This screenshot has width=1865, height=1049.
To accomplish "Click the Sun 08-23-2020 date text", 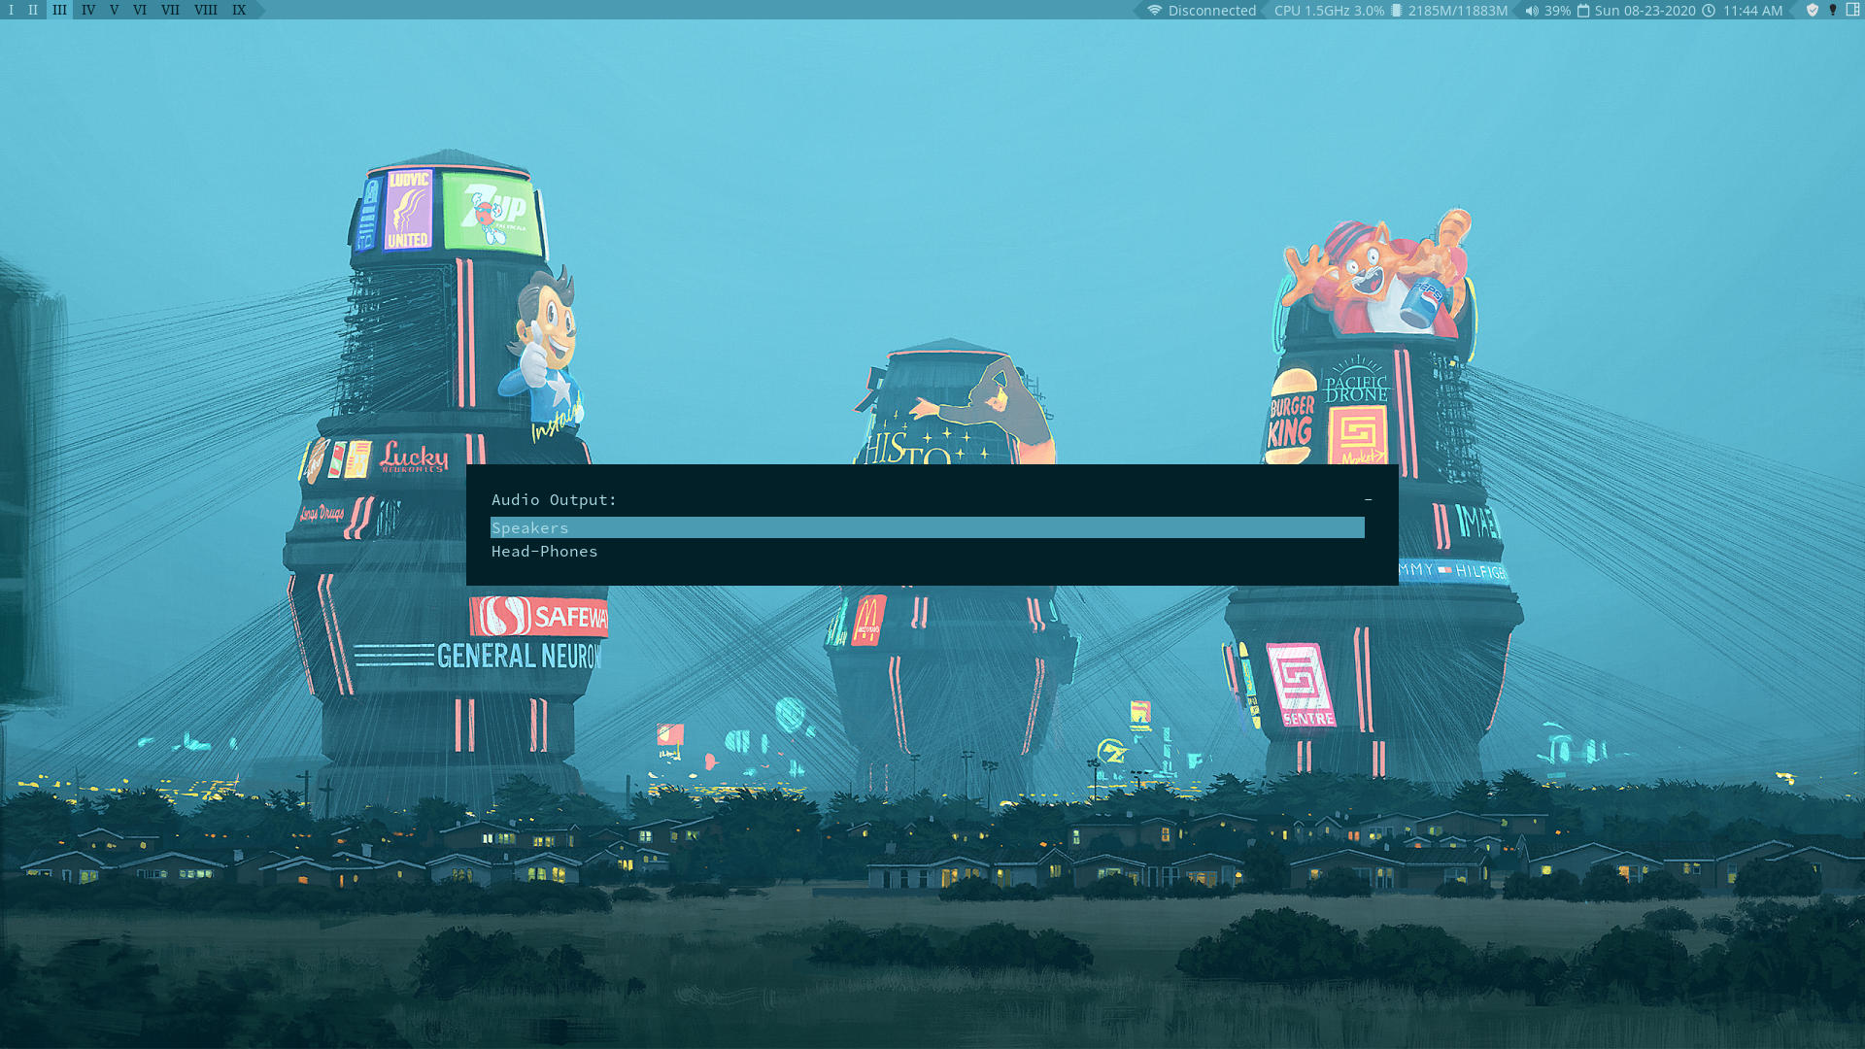I will tap(1645, 11).
